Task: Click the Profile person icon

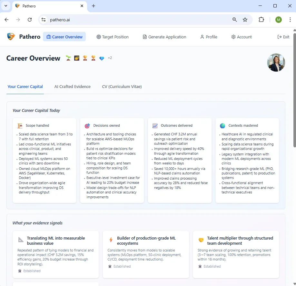Action: click(202, 37)
